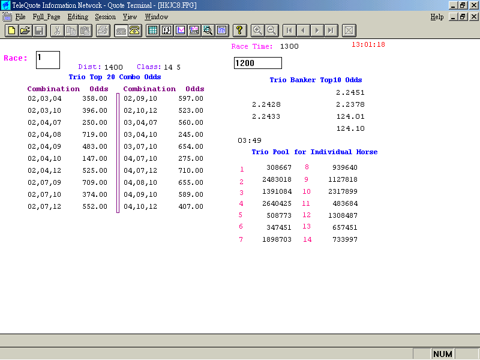
Task: Open the Editing menu
Action: click(x=78, y=17)
